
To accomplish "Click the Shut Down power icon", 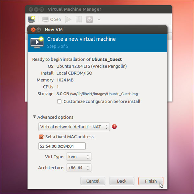I will (x=90, y=19).
